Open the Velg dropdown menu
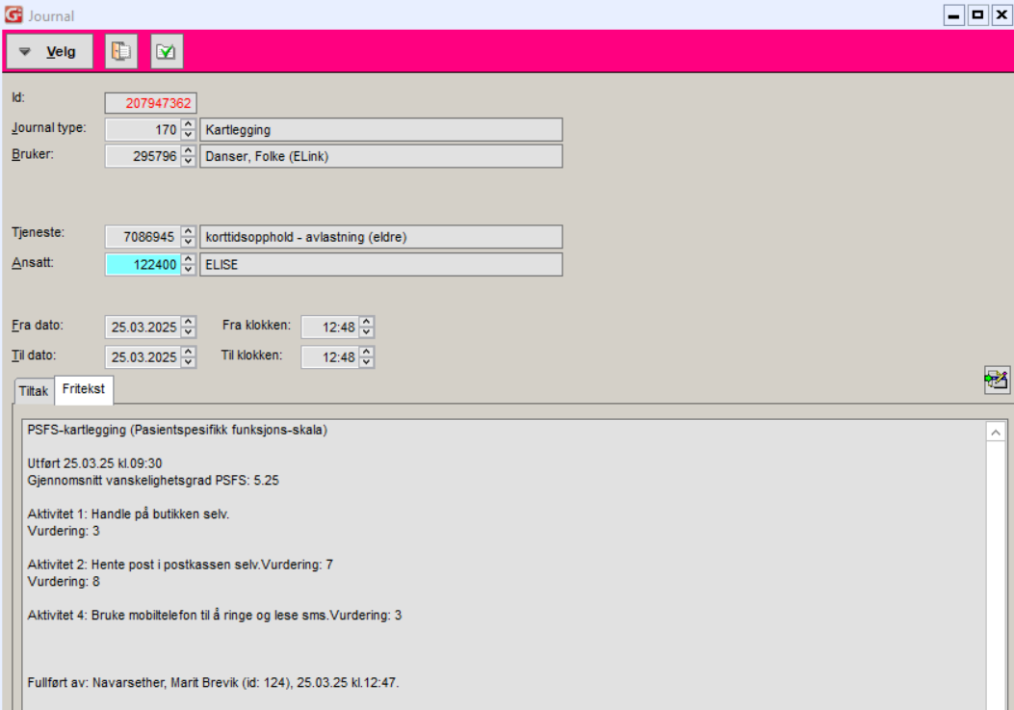 click(50, 52)
